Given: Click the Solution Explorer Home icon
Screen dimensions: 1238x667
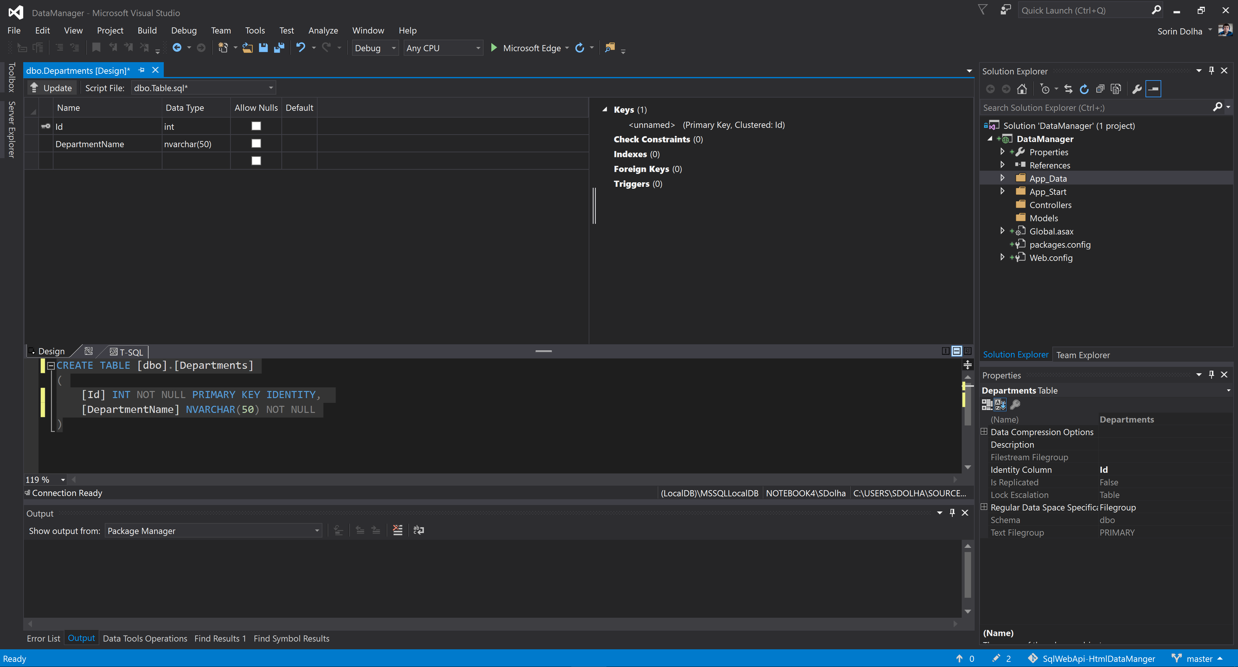Looking at the screenshot, I should click(1022, 89).
